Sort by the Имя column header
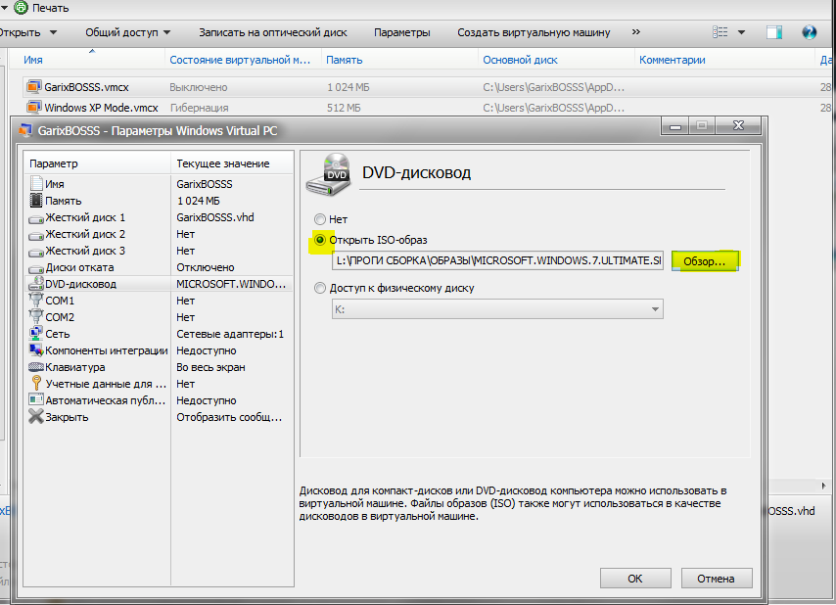 point(33,60)
